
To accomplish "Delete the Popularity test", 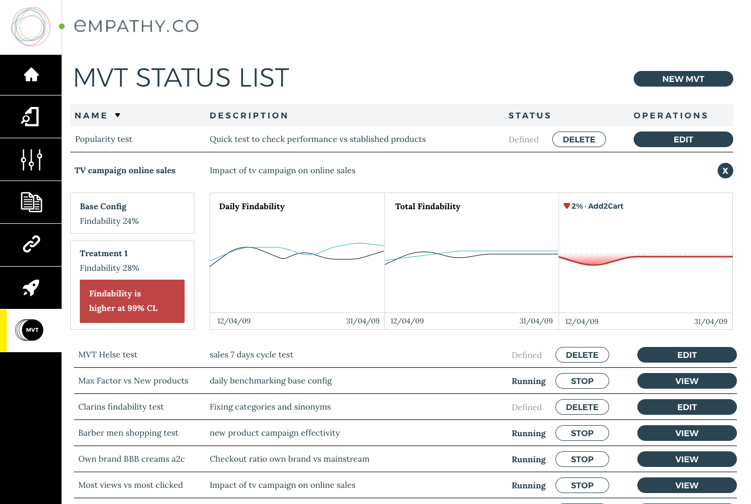I will [x=579, y=139].
